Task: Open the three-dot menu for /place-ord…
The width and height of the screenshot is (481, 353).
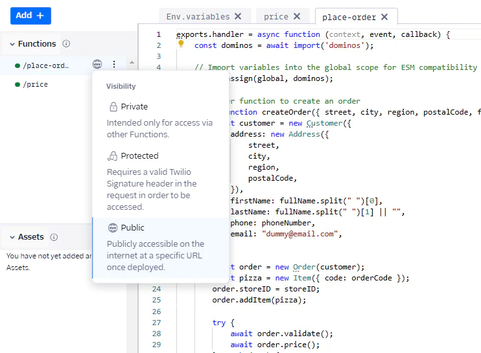Action: coord(114,64)
